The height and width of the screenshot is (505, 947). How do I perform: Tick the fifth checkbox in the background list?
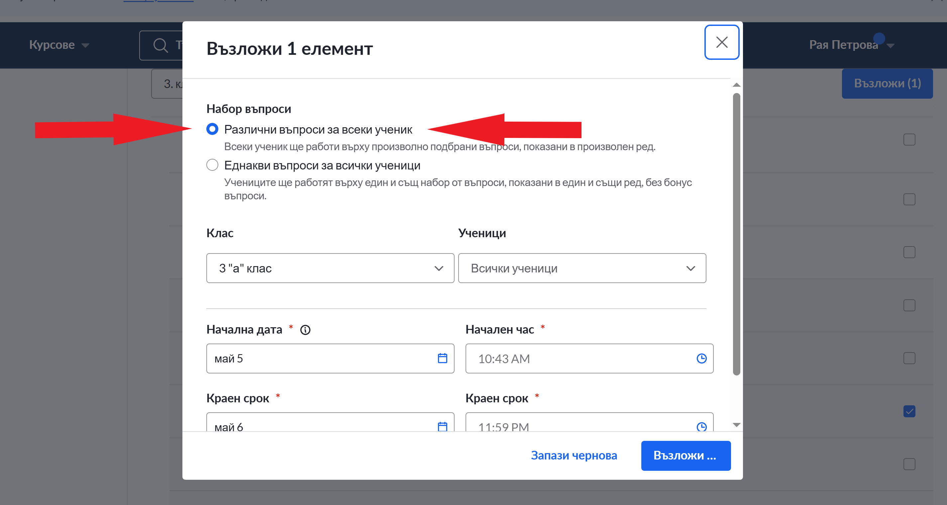(x=909, y=358)
